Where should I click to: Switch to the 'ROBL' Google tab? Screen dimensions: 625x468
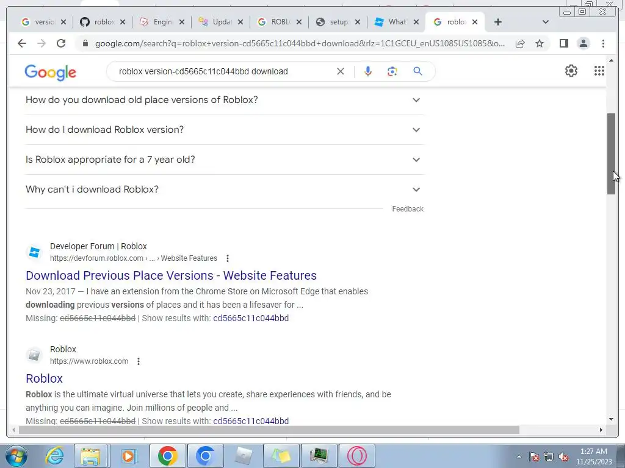click(275, 22)
